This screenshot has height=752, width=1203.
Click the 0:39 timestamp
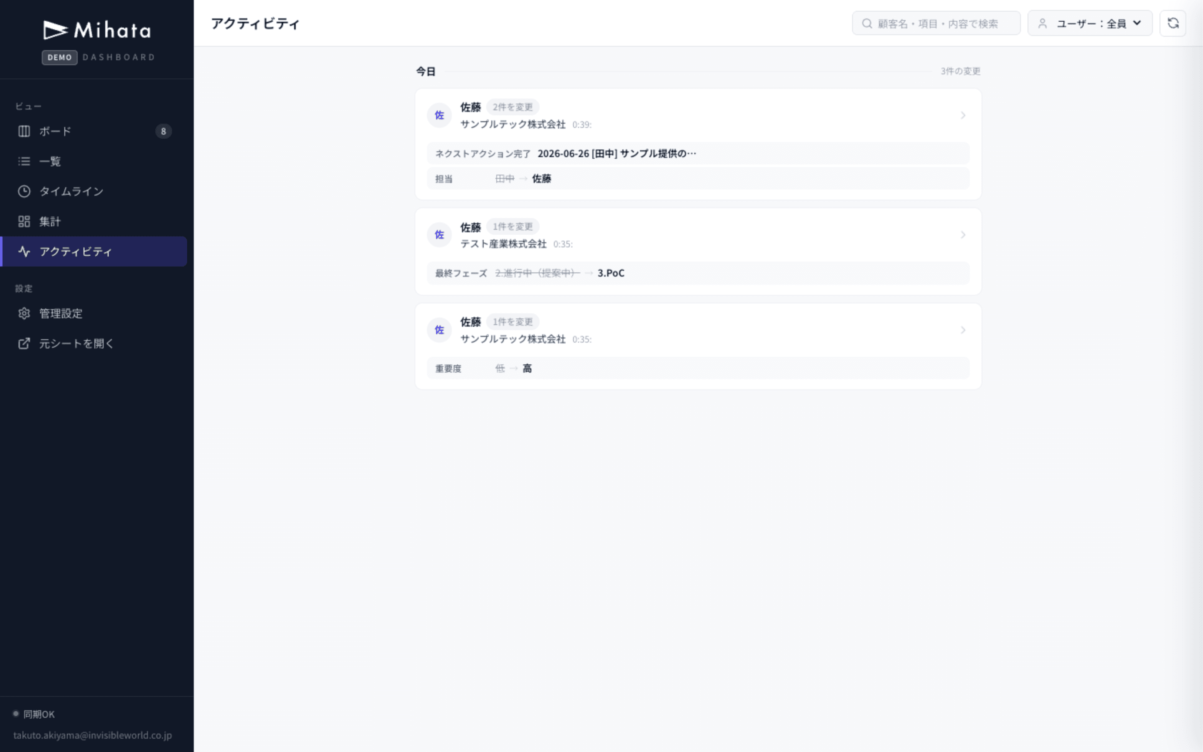point(581,125)
